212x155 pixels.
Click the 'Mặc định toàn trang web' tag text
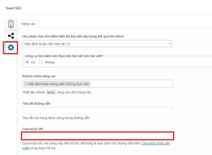tap(59, 84)
